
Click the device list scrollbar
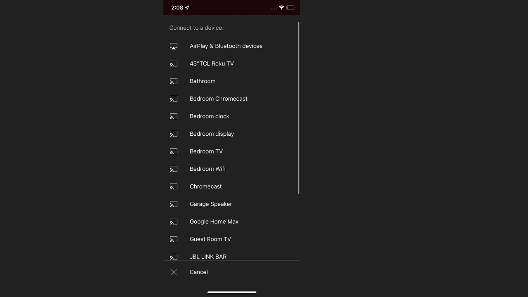(x=299, y=108)
